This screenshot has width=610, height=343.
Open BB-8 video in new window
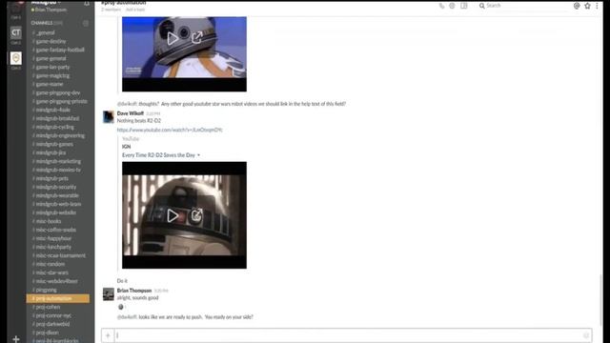click(197, 38)
